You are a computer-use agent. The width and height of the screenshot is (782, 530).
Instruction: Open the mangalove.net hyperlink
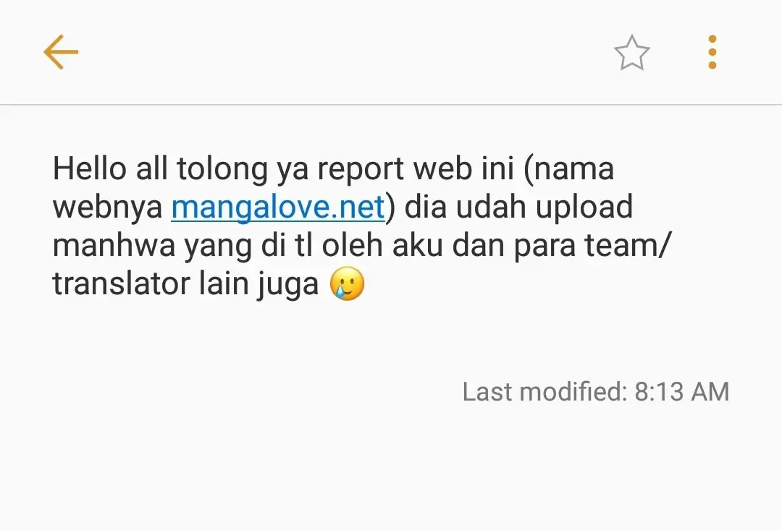[x=278, y=207]
